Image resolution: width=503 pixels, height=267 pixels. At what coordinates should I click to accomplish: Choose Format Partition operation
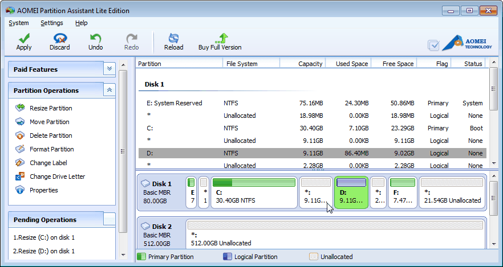click(x=52, y=150)
